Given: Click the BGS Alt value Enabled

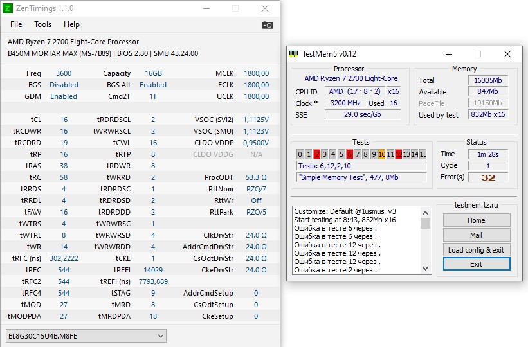Looking at the screenshot, I should (x=153, y=85).
